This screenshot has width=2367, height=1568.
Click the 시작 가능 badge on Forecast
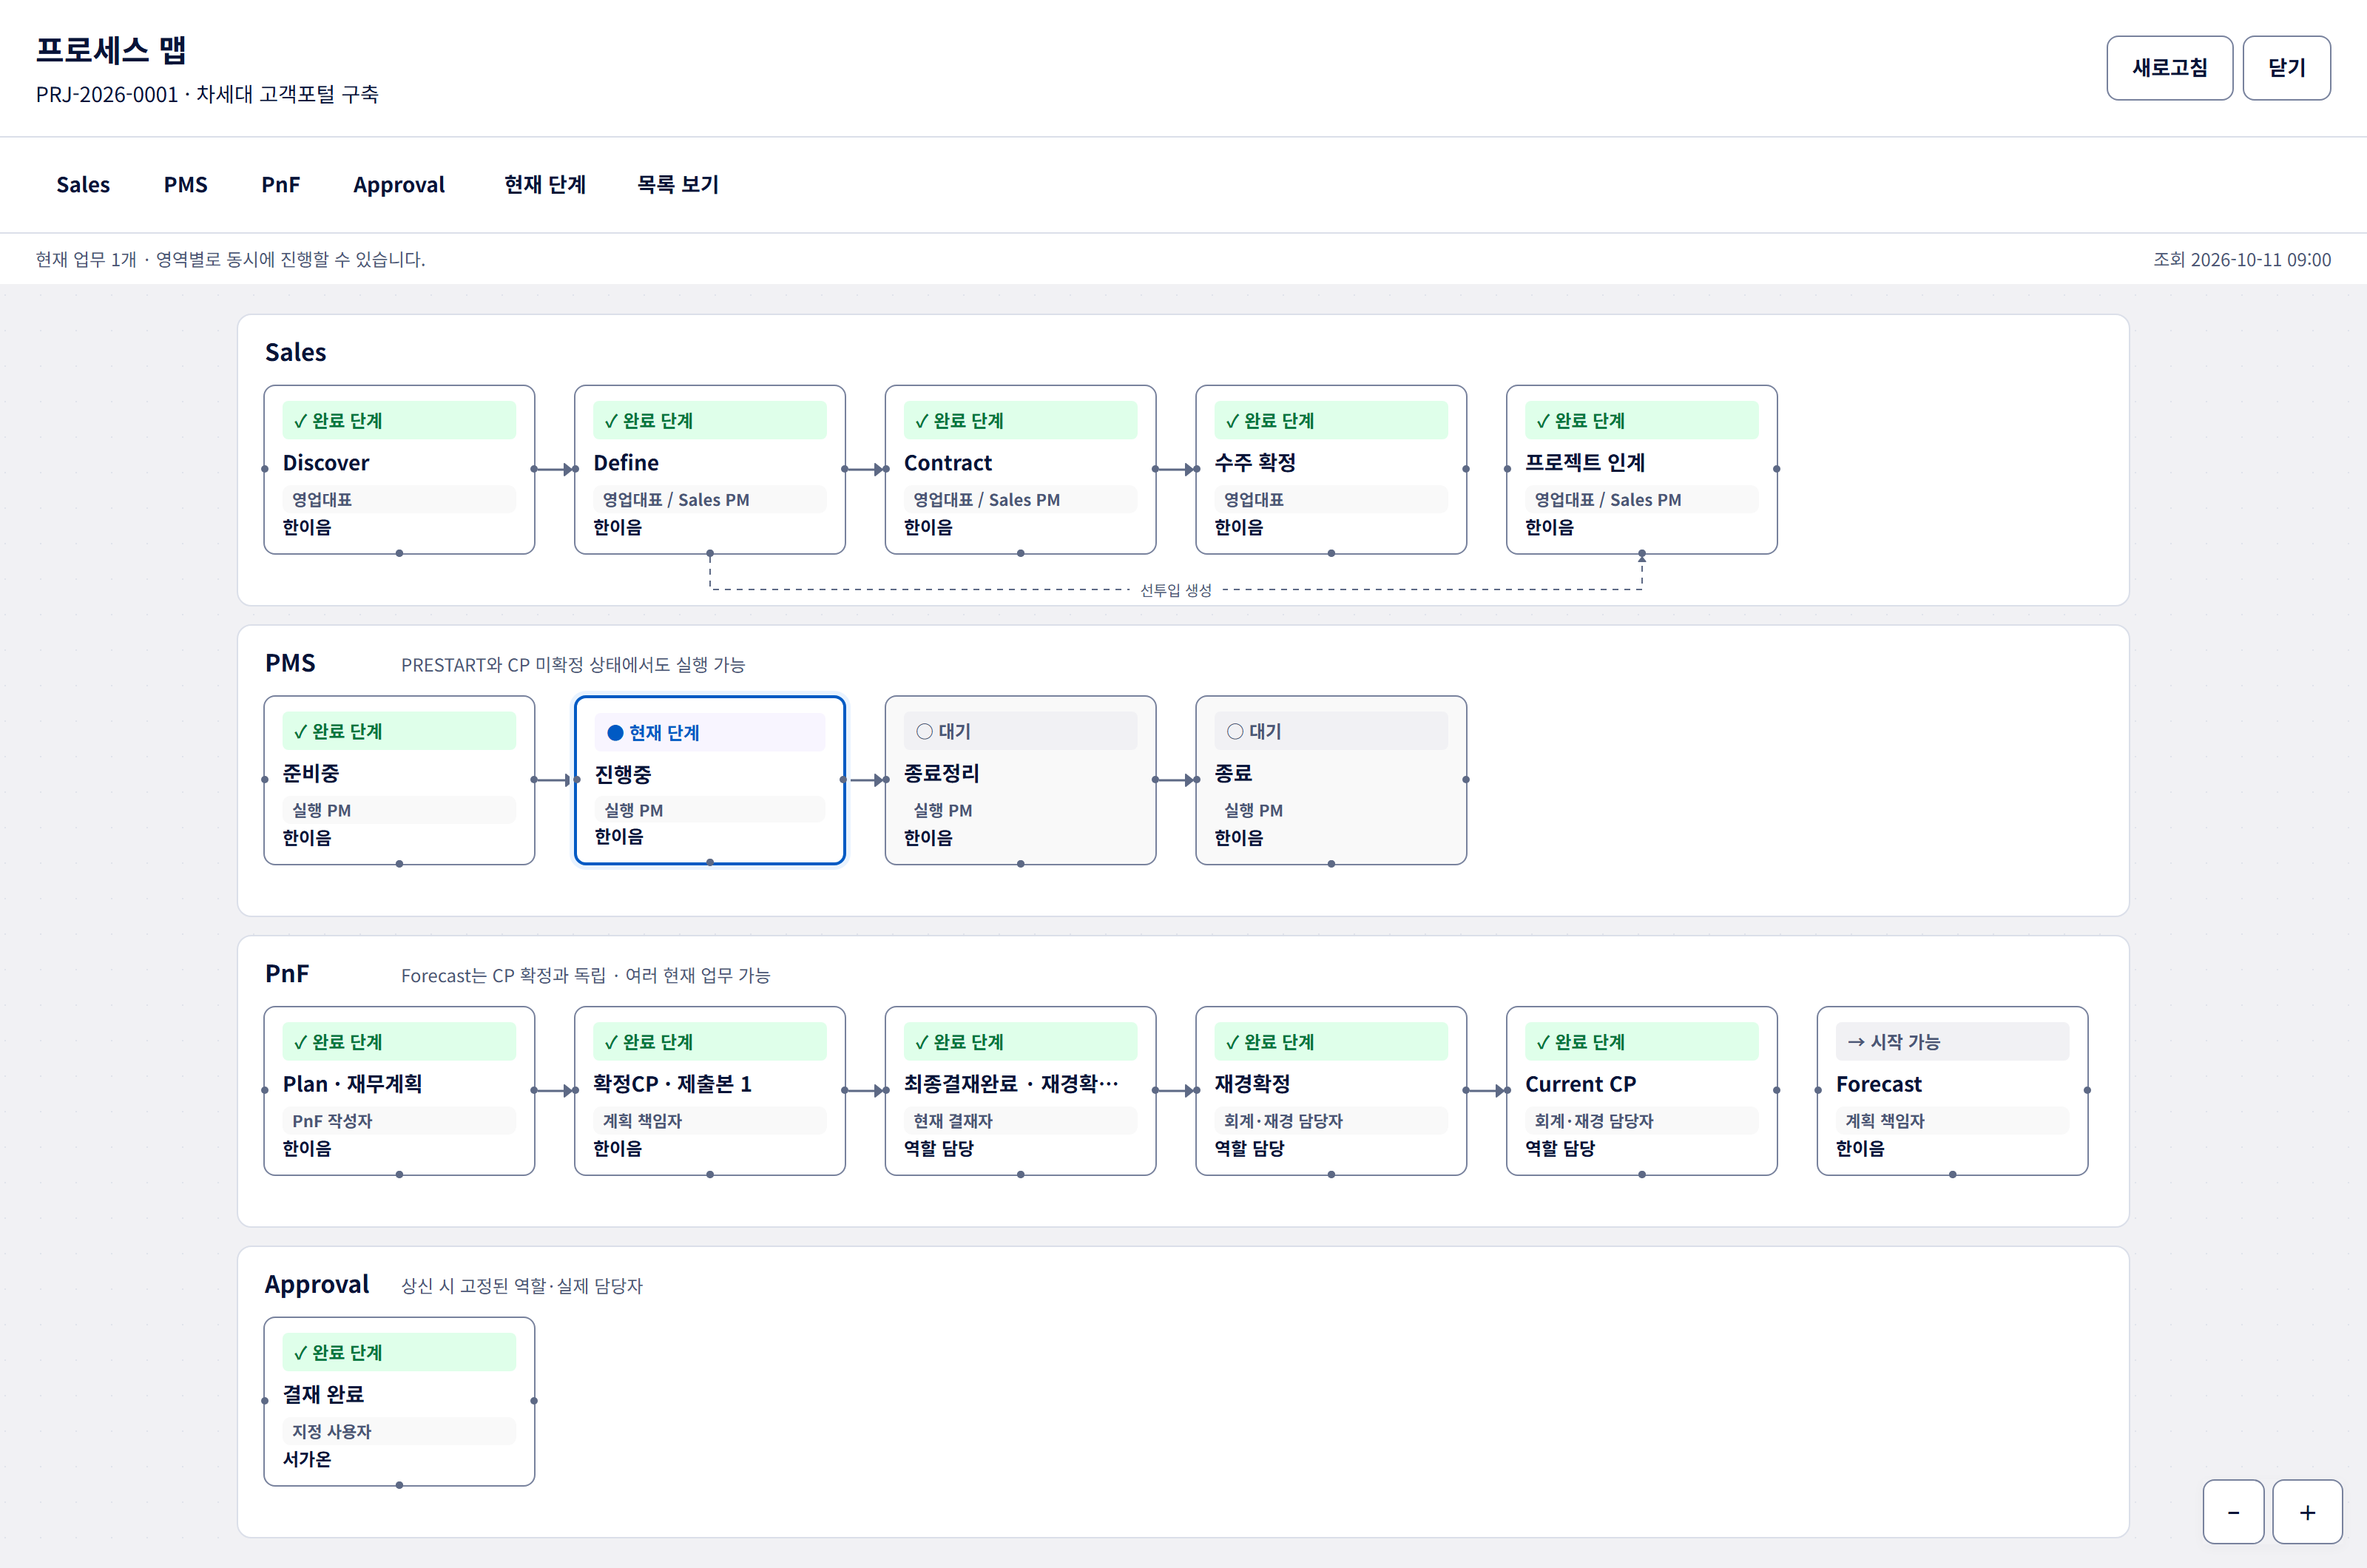pyautogui.click(x=1952, y=1041)
